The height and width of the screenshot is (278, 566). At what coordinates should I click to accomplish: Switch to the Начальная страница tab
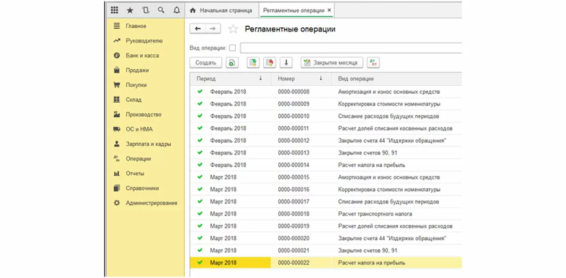click(221, 10)
